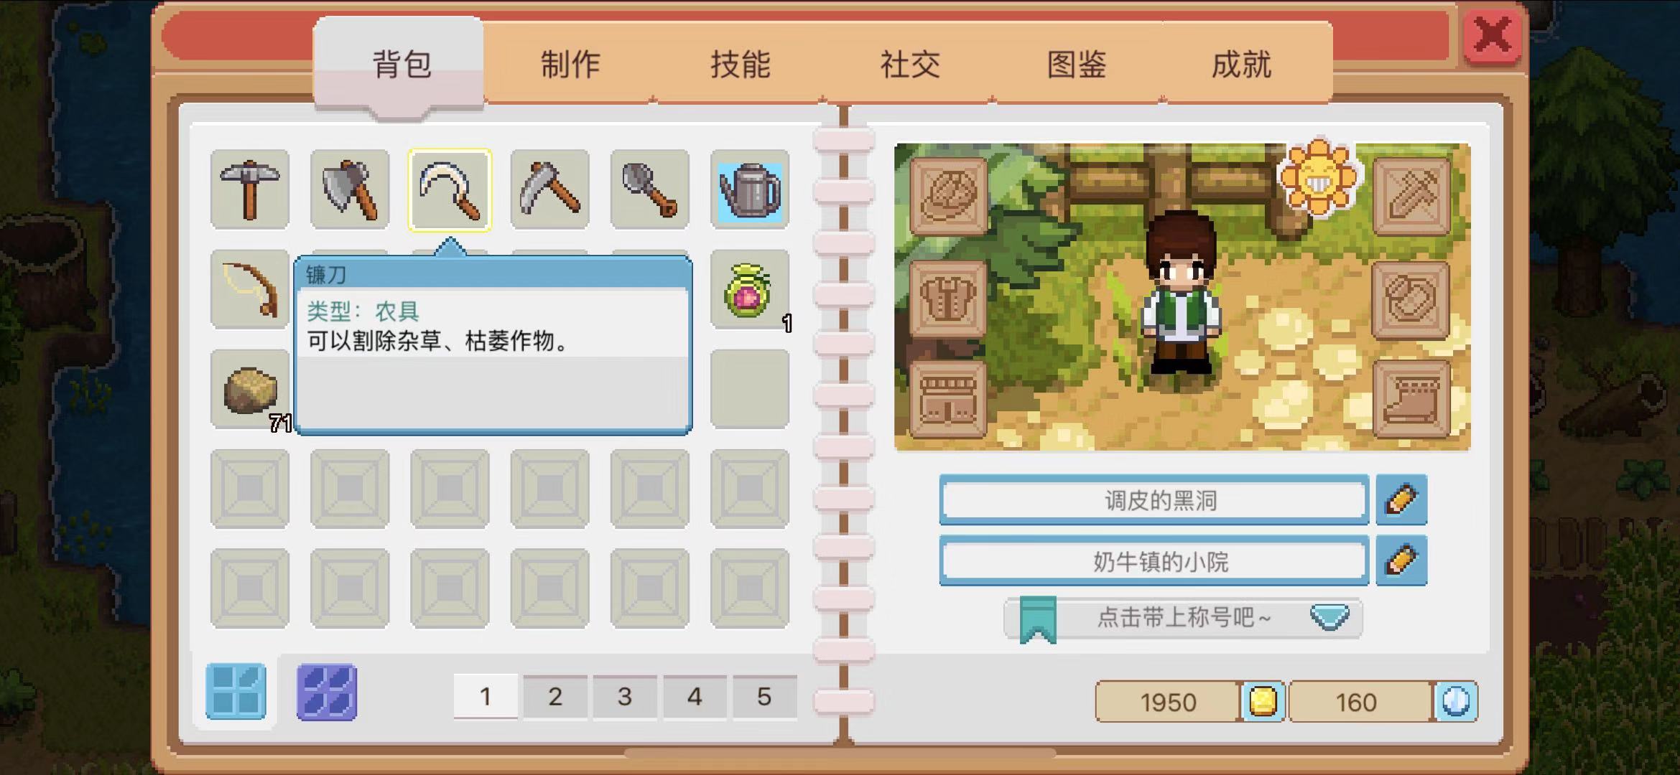Select the fishing rod item
1680x775 pixels.
[x=250, y=289]
